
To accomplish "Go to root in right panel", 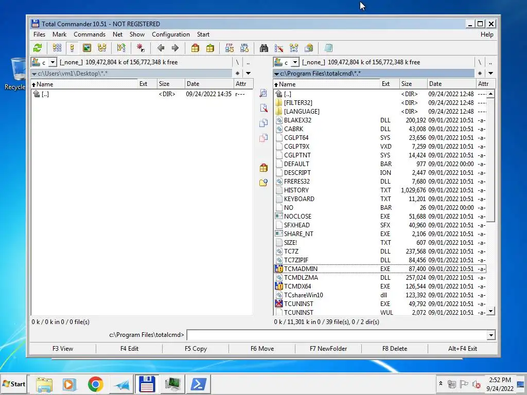I will [480, 62].
